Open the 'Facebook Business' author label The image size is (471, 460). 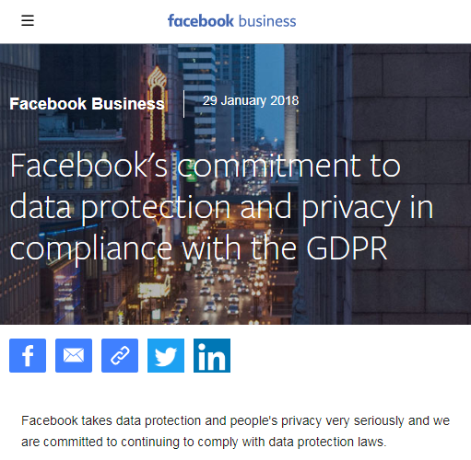click(87, 104)
